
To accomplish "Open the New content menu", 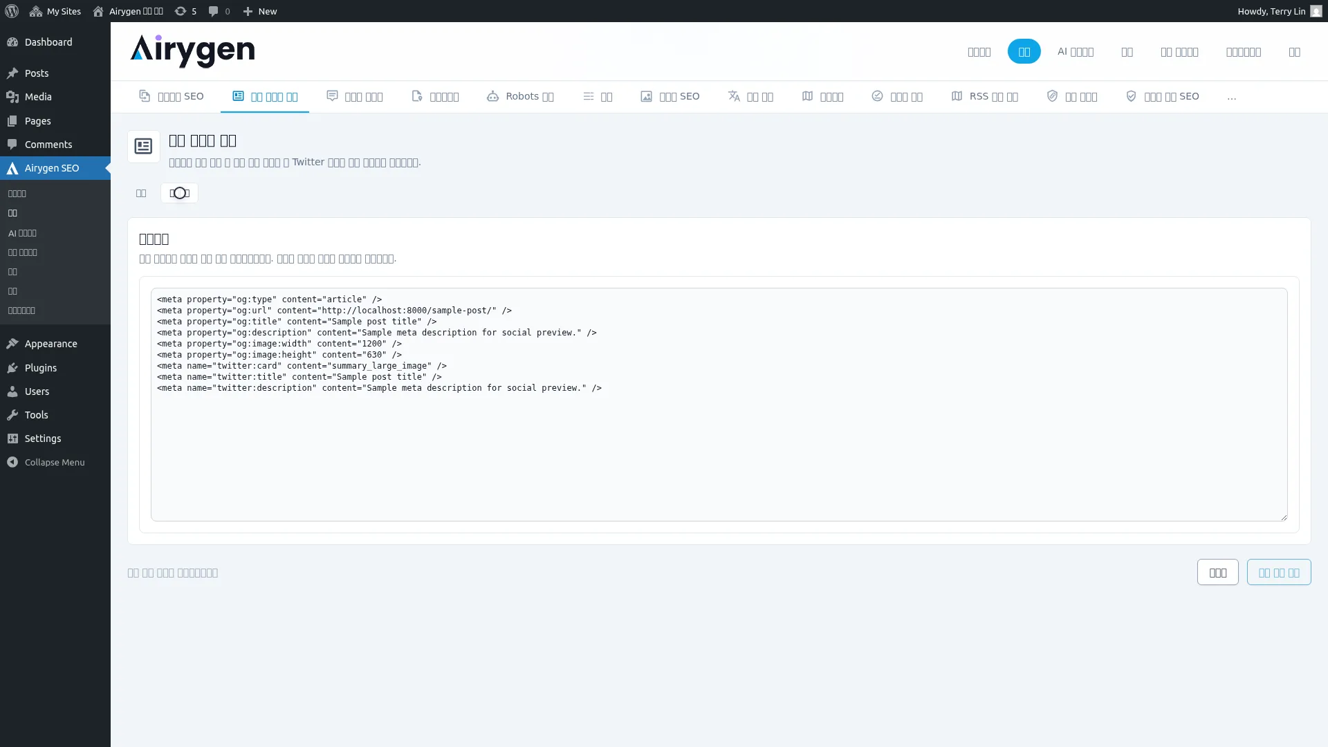I will (x=260, y=11).
